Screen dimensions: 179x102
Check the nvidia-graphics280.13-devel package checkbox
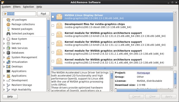[53, 26]
